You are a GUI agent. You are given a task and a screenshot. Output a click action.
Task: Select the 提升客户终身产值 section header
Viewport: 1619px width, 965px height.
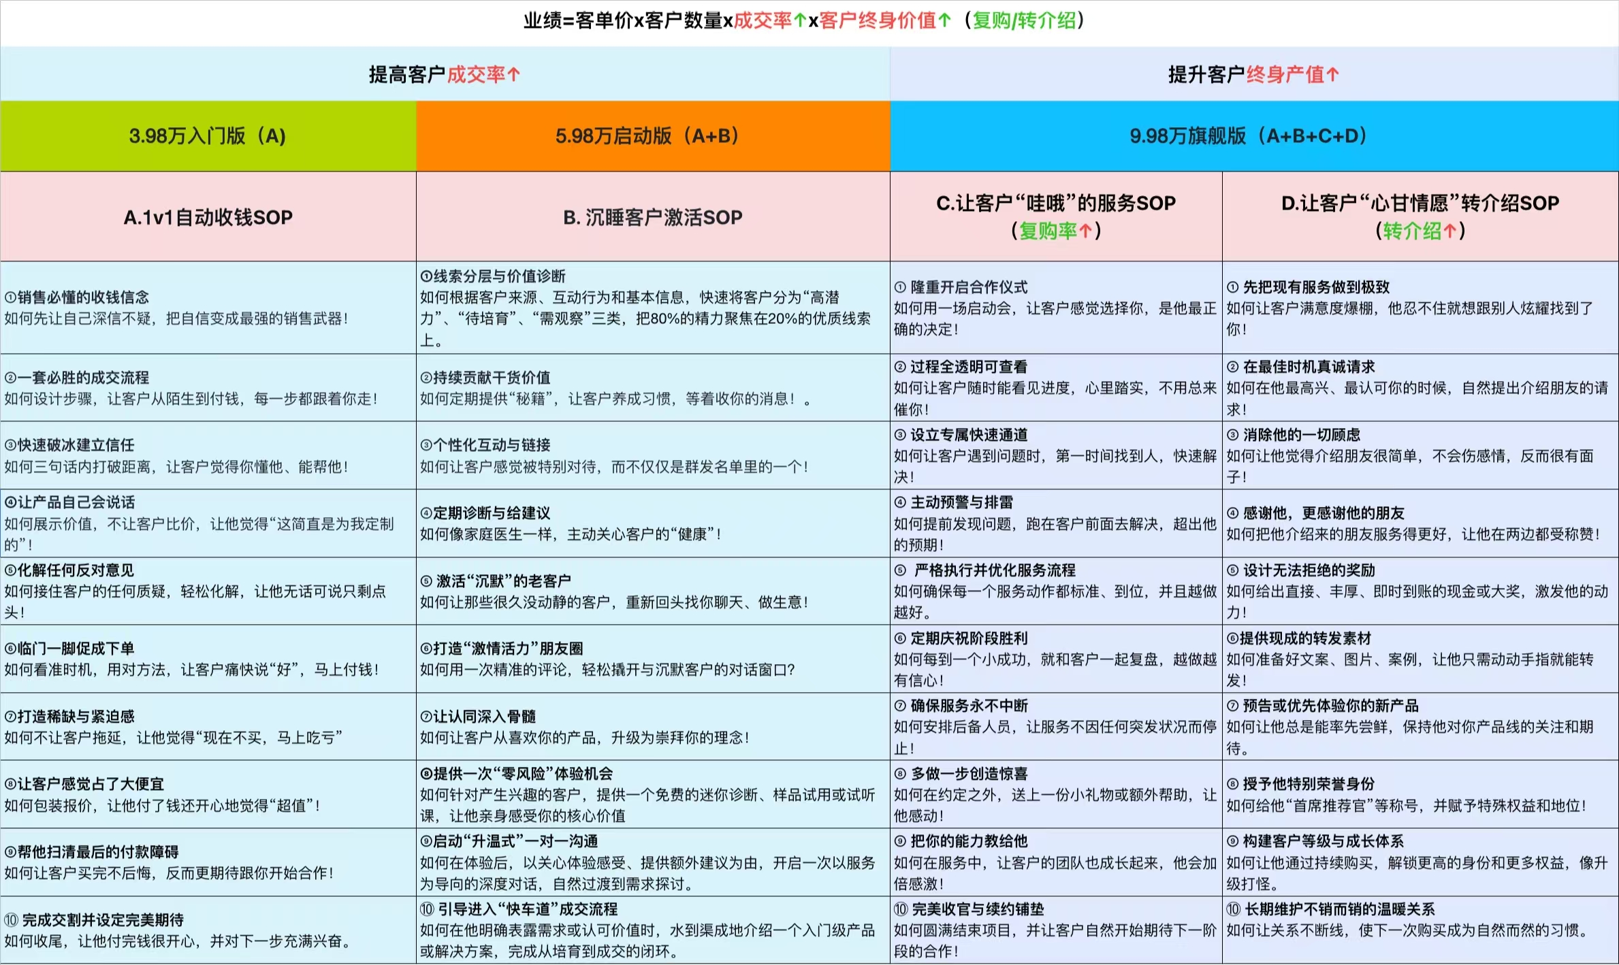pyautogui.click(x=1253, y=74)
